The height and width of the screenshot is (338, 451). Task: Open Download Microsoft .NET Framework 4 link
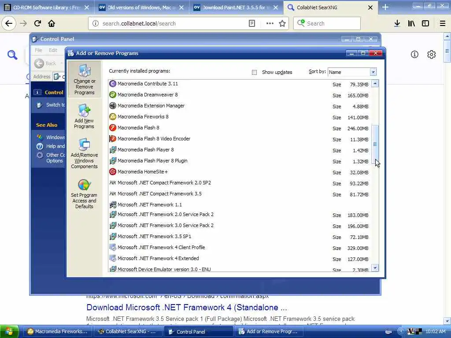(x=187, y=307)
